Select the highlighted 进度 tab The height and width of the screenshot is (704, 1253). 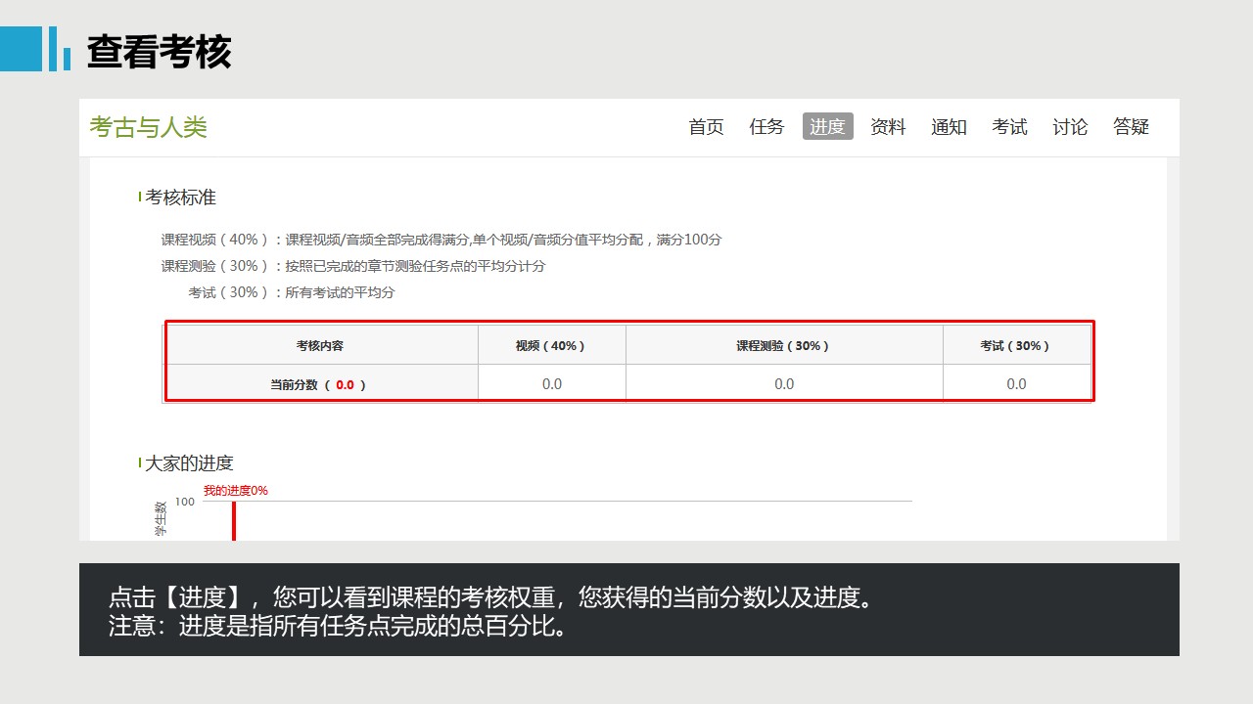tap(827, 127)
